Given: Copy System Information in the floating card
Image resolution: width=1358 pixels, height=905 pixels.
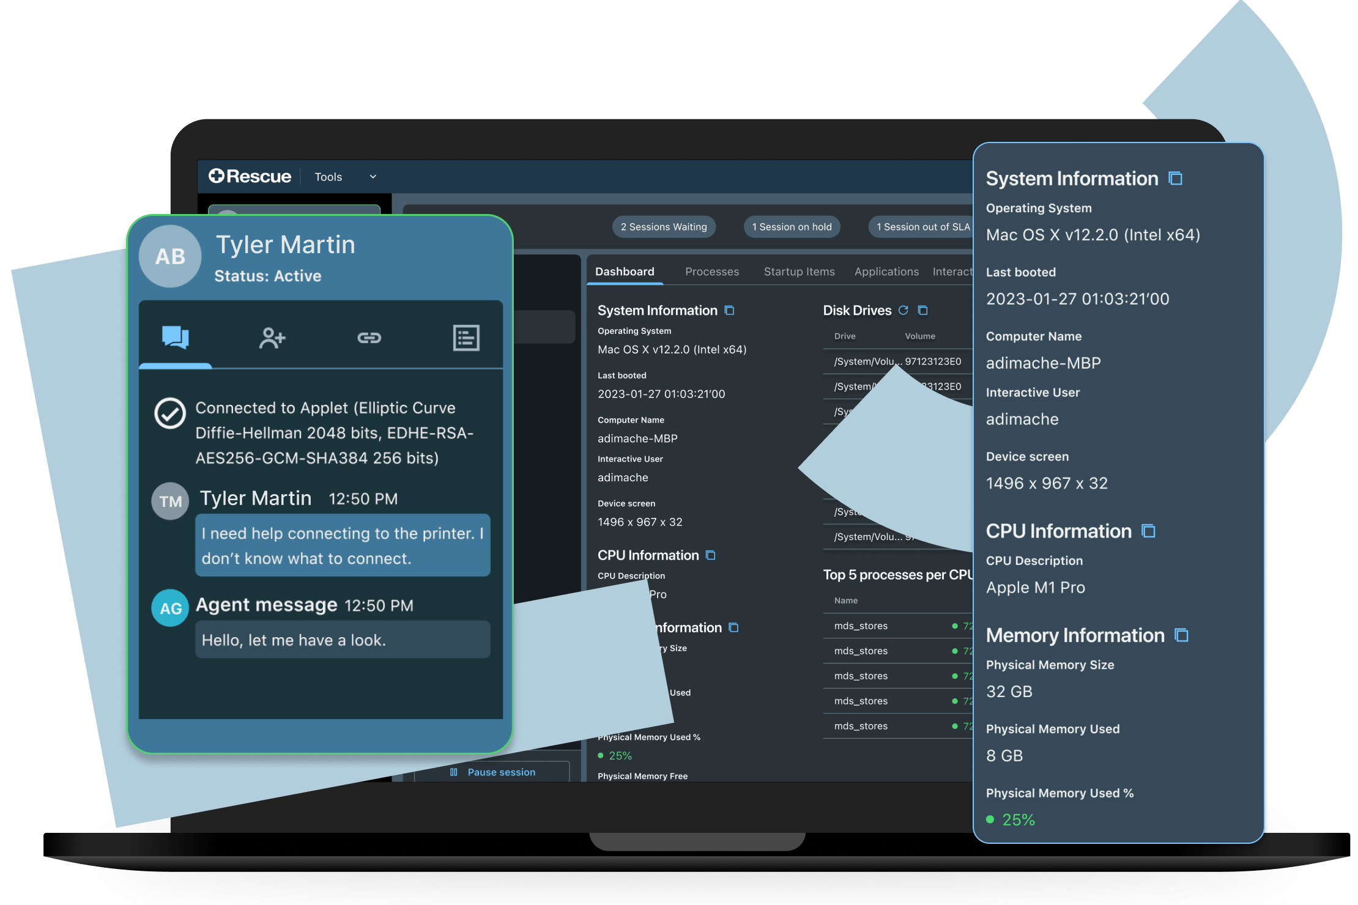Looking at the screenshot, I should (x=1175, y=179).
